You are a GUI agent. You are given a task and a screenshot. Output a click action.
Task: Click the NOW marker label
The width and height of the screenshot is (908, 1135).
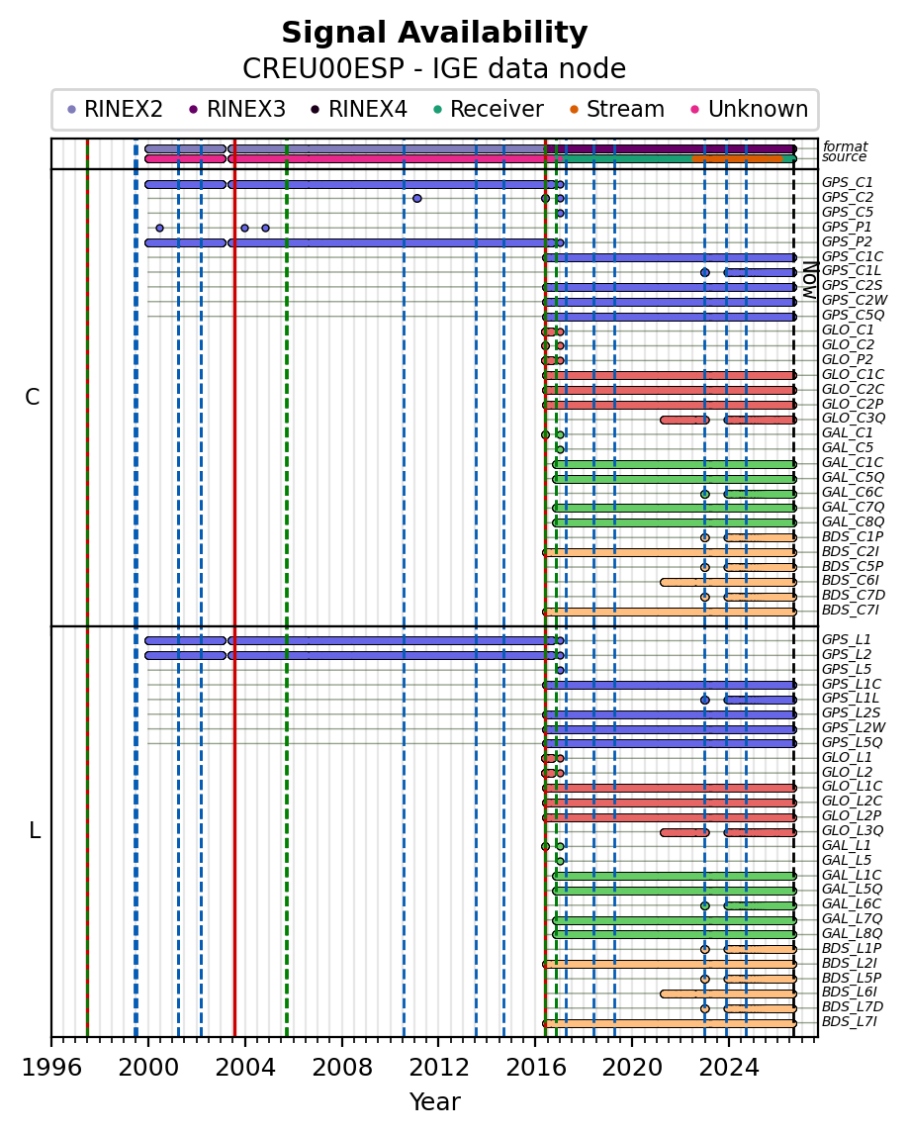[x=810, y=280]
